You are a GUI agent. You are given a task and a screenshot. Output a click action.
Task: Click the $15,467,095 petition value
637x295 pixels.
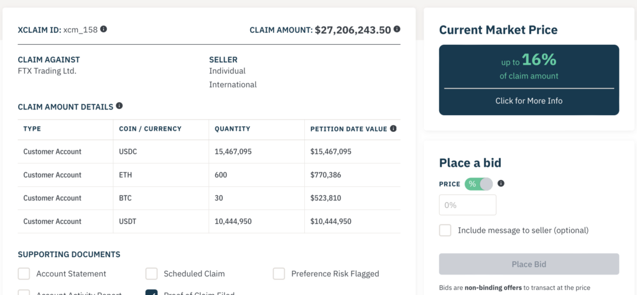click(331, 152)
